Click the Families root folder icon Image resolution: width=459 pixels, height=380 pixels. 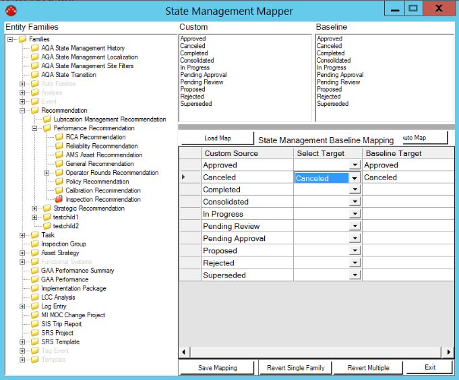(22, 39)
